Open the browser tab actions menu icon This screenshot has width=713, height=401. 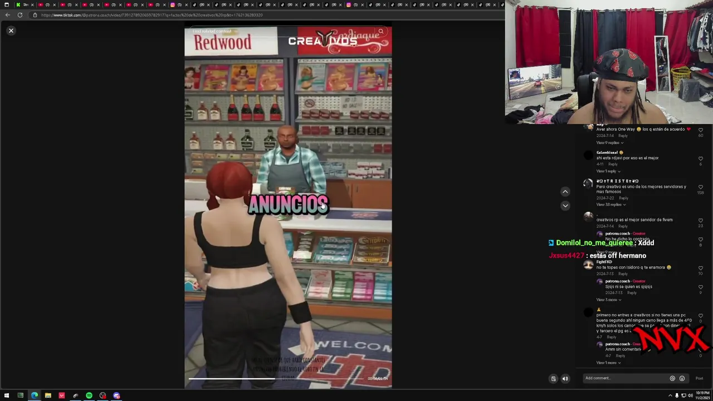tap(7, 4)
